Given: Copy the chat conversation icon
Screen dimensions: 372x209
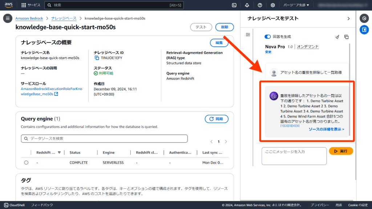Looking at the screenshot, I should coord(346,37).
